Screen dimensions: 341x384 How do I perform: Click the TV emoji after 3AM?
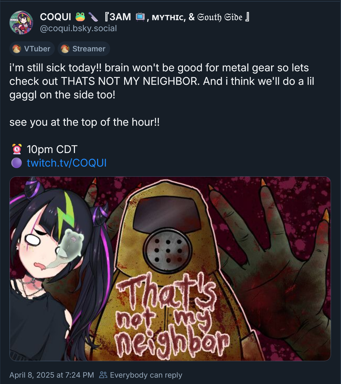pos(140,17)
